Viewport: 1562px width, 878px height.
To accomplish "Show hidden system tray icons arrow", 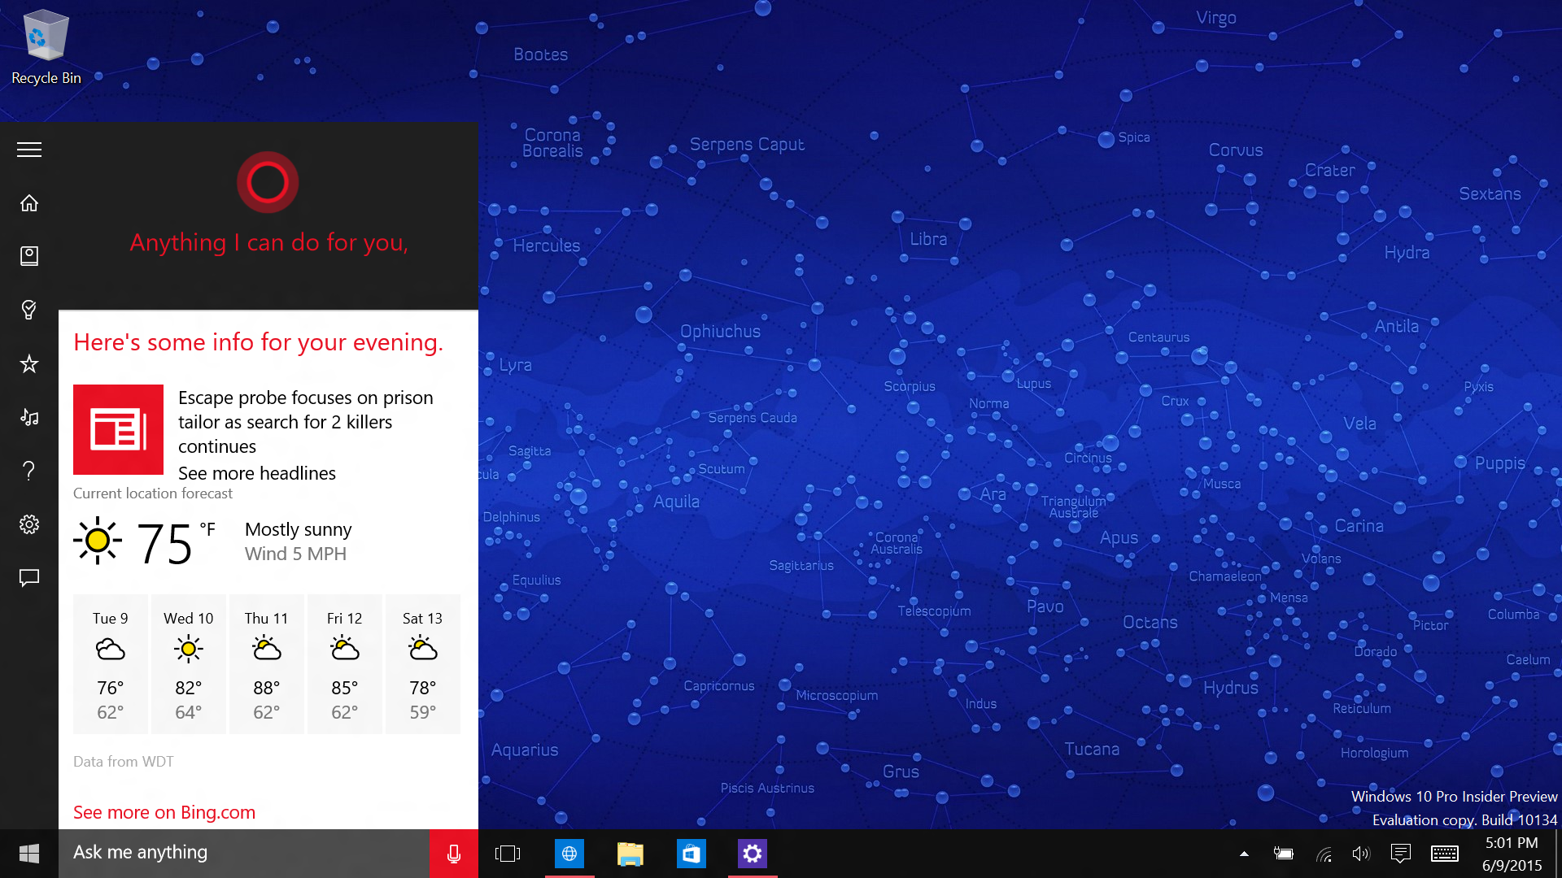I will 1244,854.
